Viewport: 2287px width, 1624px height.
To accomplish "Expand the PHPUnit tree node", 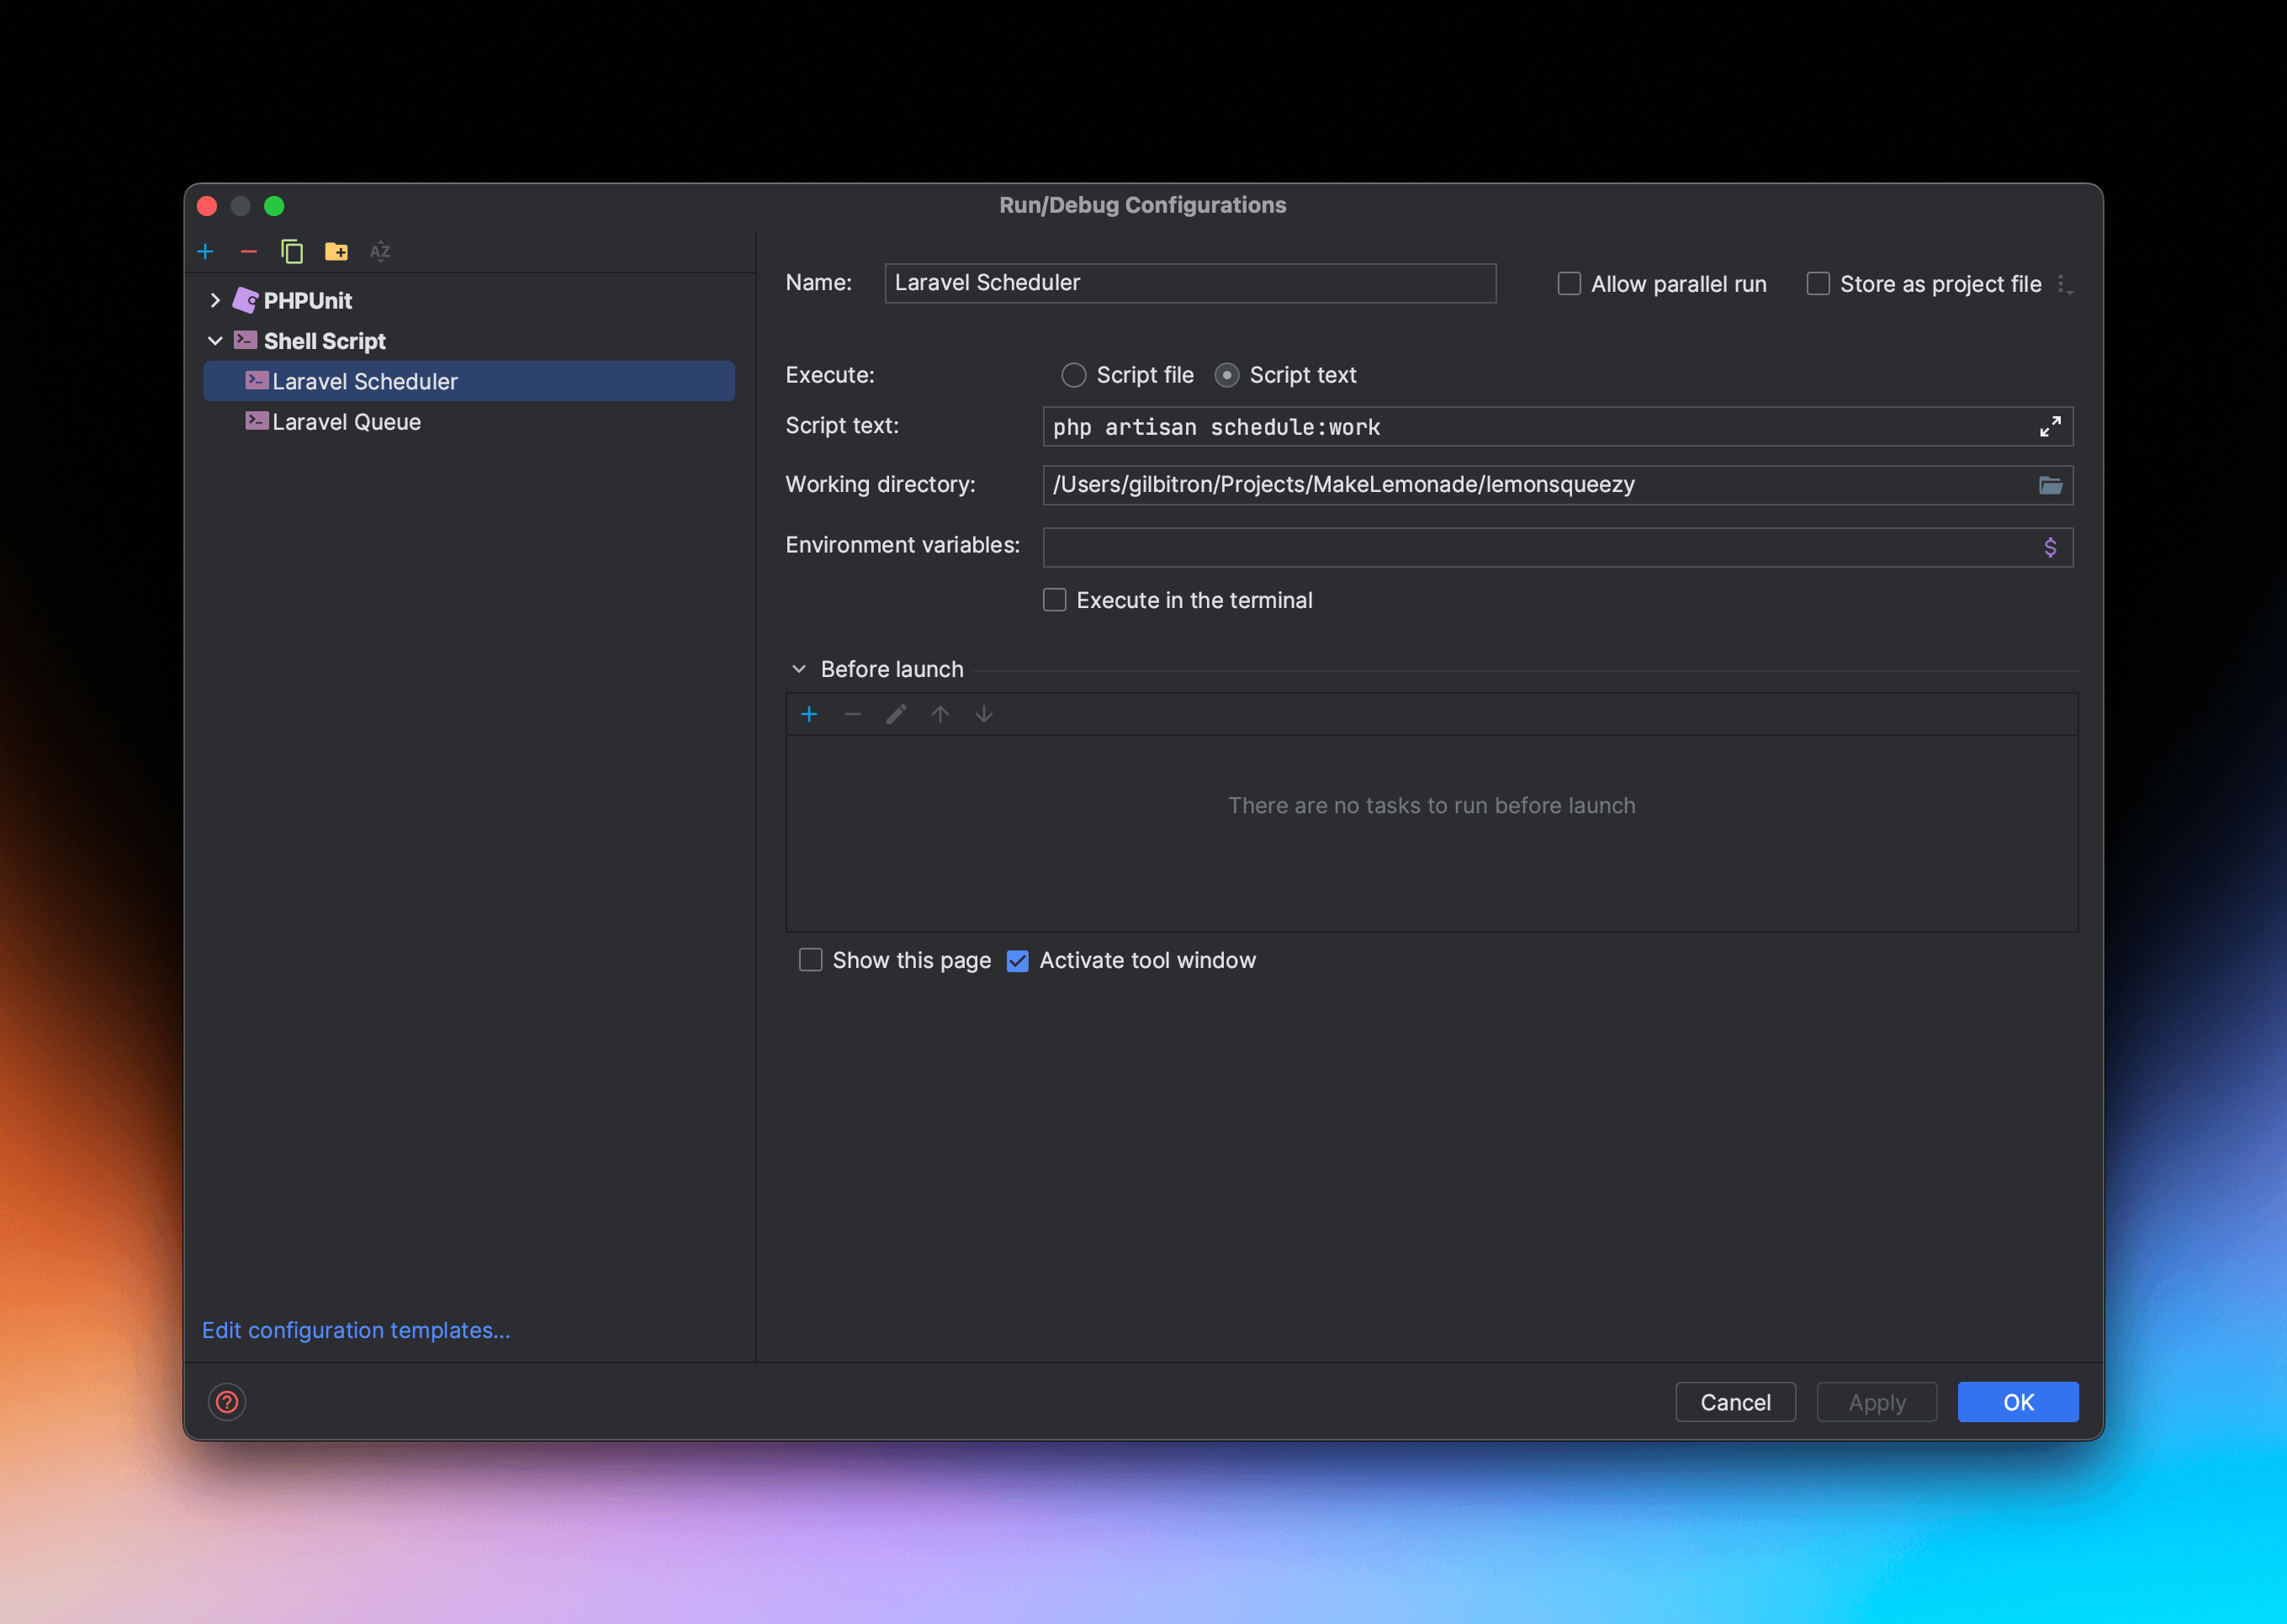I will coord(215,300).
